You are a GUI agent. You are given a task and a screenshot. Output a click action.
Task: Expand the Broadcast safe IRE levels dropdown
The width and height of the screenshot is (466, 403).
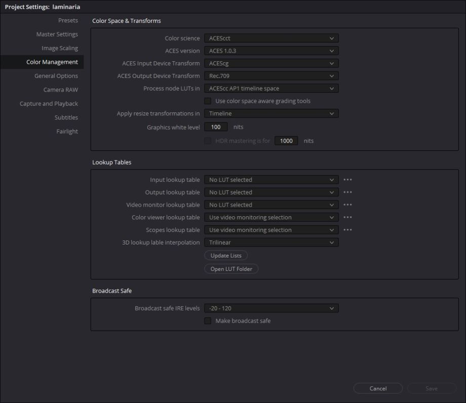coord(271,308)
